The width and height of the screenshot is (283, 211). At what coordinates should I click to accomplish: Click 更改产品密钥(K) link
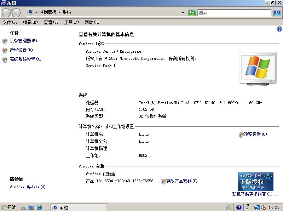182,181
